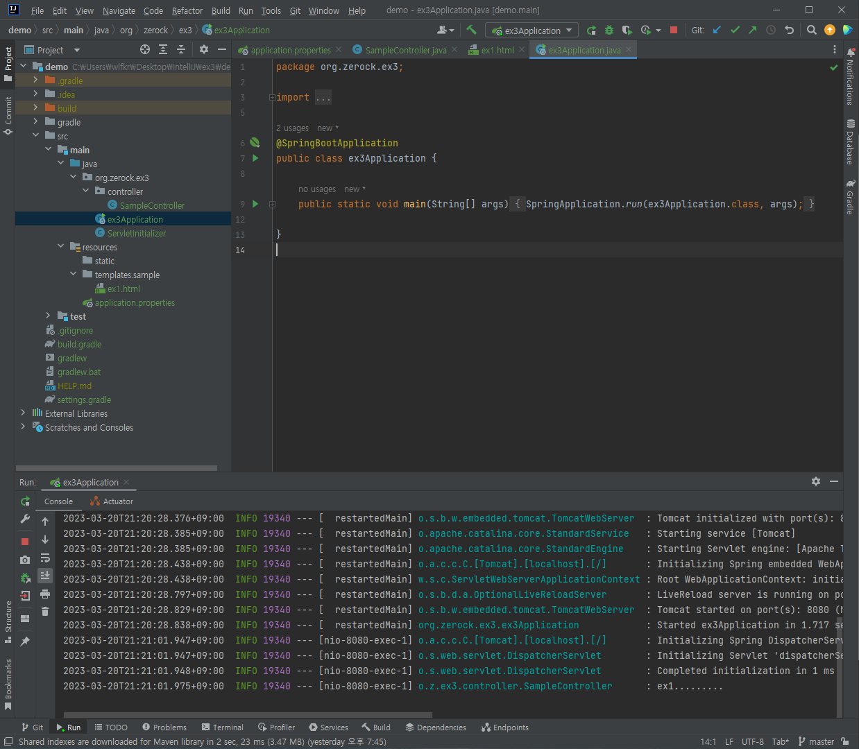Image resolution: width=859 pixels, height=749 pixels.
Task: Expand the test folder
Action: tap(48, 316)
